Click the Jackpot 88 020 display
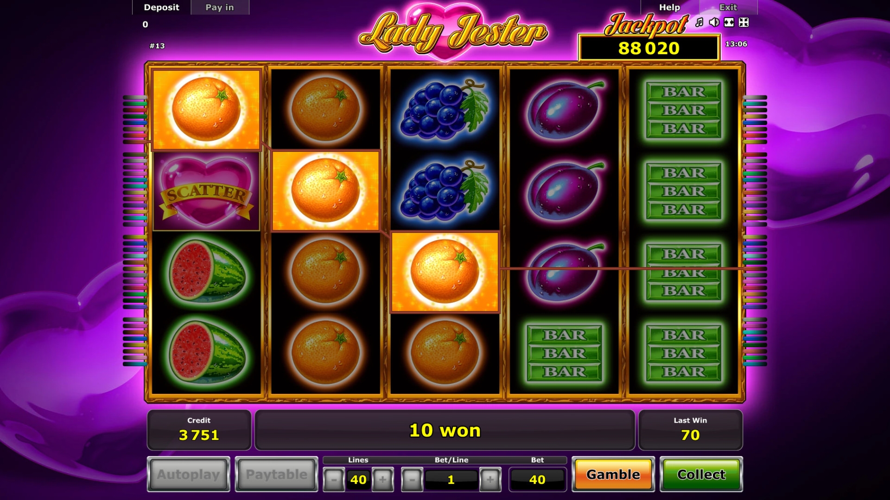The width and height of the screenshot is (890, 500). [x=648, y=48]
